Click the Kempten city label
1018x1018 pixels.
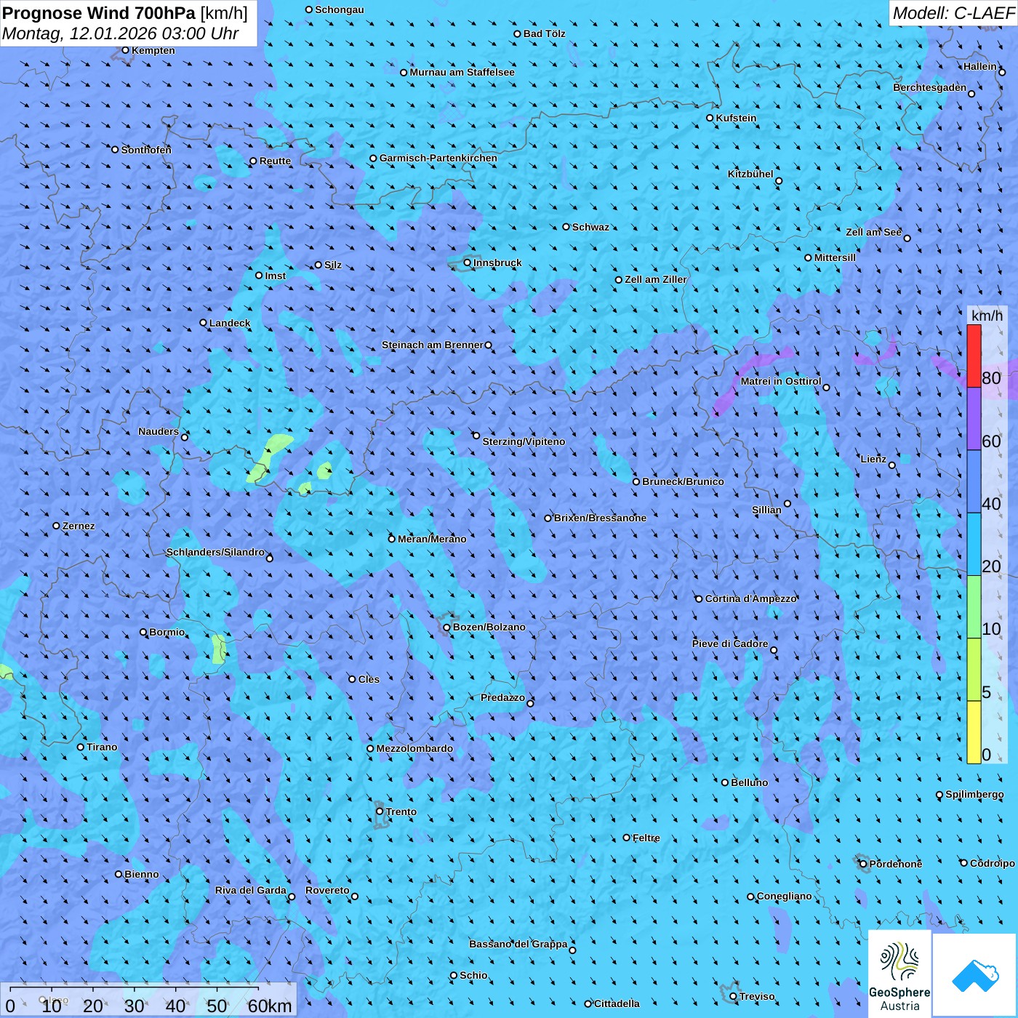(x=153, y=50)
